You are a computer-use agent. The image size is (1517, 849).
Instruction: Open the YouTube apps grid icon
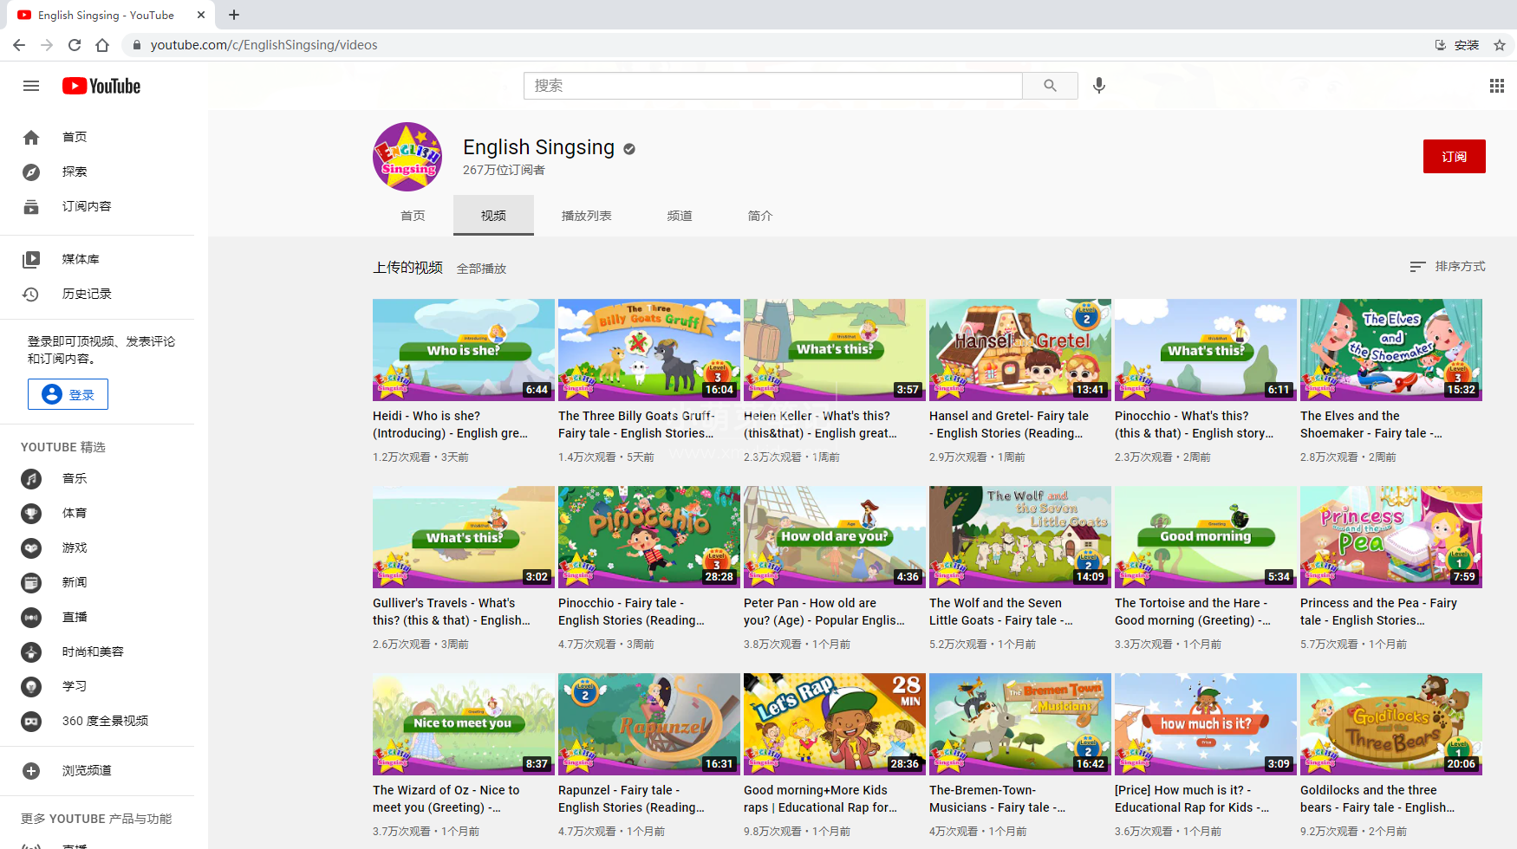coord(1496,86)
